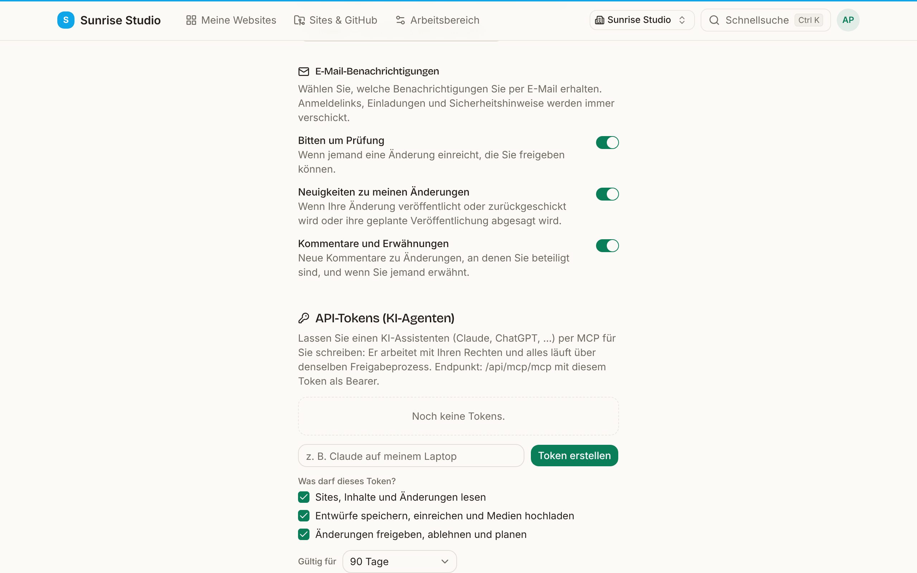Click the envelope icon beside E-Mail-Benachrichtigungen

pyautogui.click(x=303, y=71)
